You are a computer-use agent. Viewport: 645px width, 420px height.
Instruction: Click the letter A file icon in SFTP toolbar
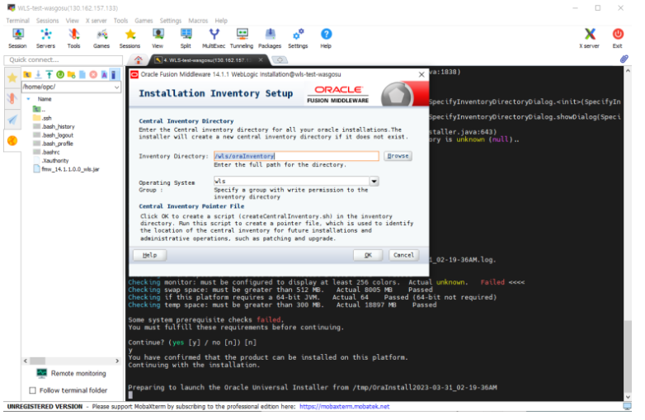104,74
